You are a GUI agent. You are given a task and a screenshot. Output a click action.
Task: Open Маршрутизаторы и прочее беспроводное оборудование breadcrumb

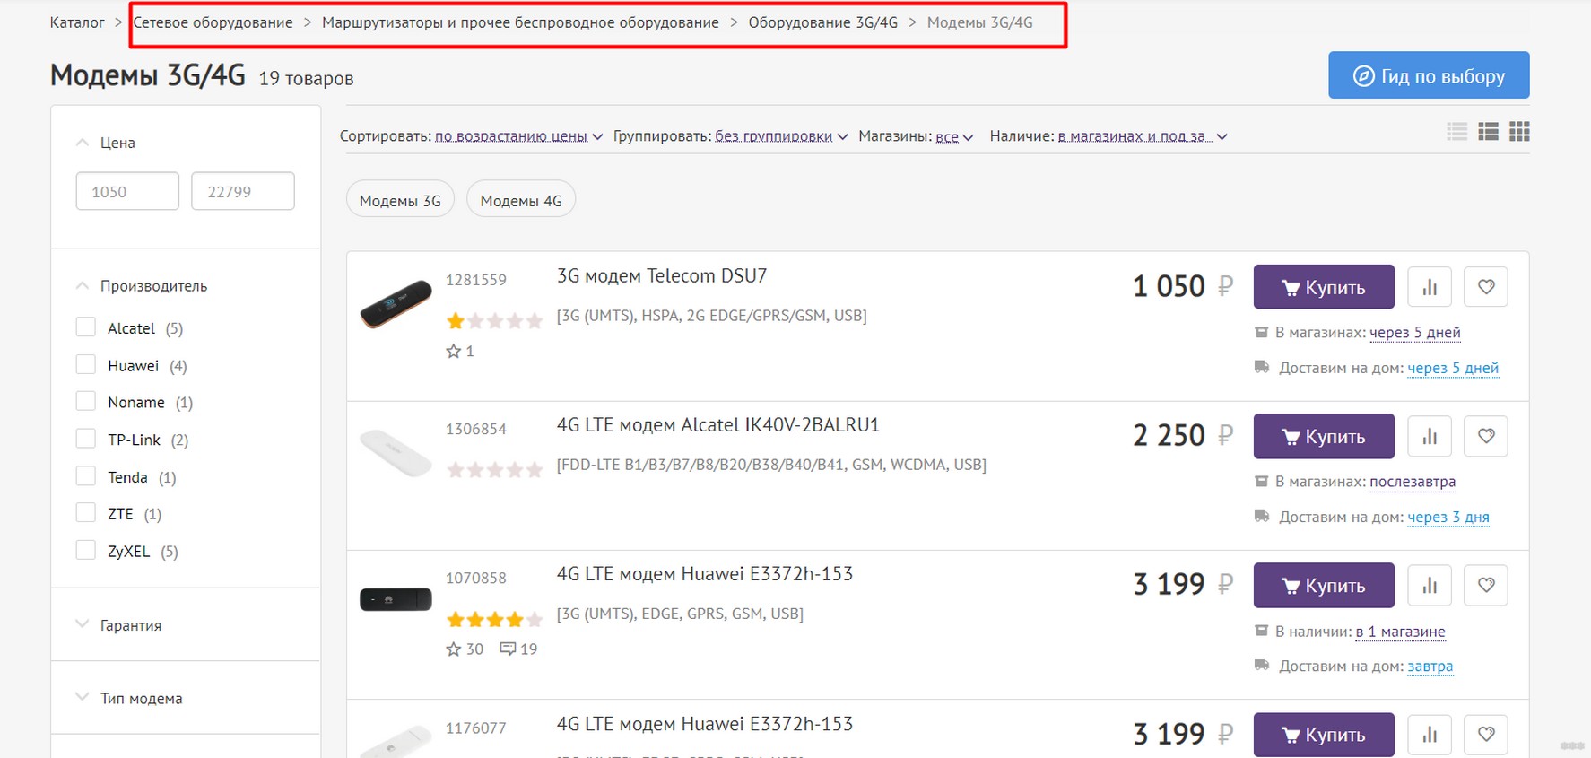[x=520, y=22]
